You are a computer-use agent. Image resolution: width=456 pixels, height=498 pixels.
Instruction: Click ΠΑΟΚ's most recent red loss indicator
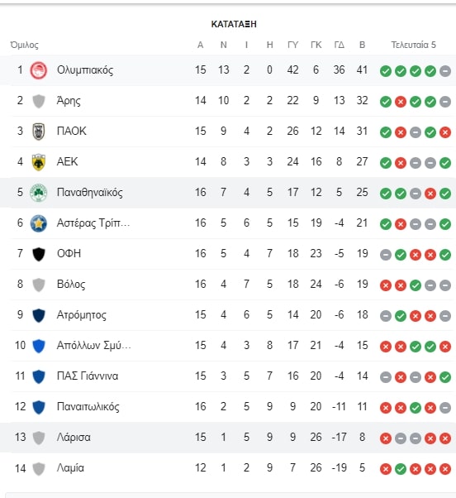[445, 132]
